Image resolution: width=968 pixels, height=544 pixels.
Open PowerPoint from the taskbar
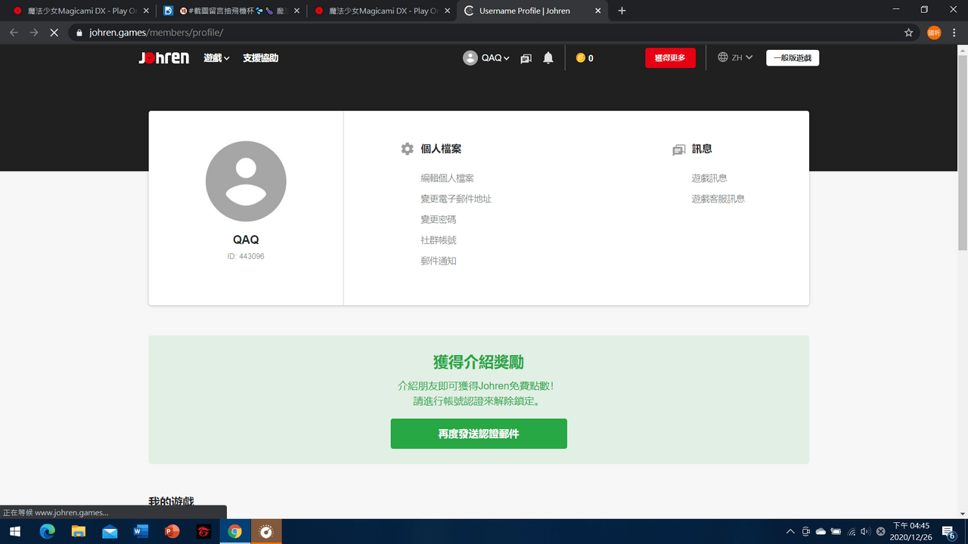172,531
